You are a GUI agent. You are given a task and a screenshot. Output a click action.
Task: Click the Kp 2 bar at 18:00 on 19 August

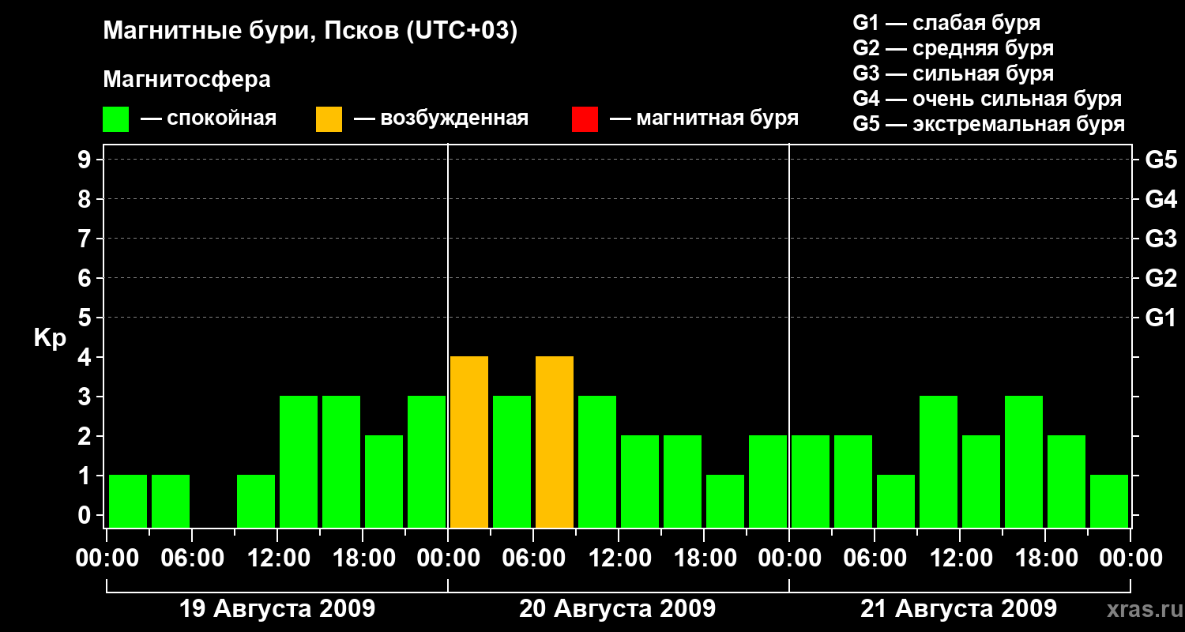click(384, 481)
